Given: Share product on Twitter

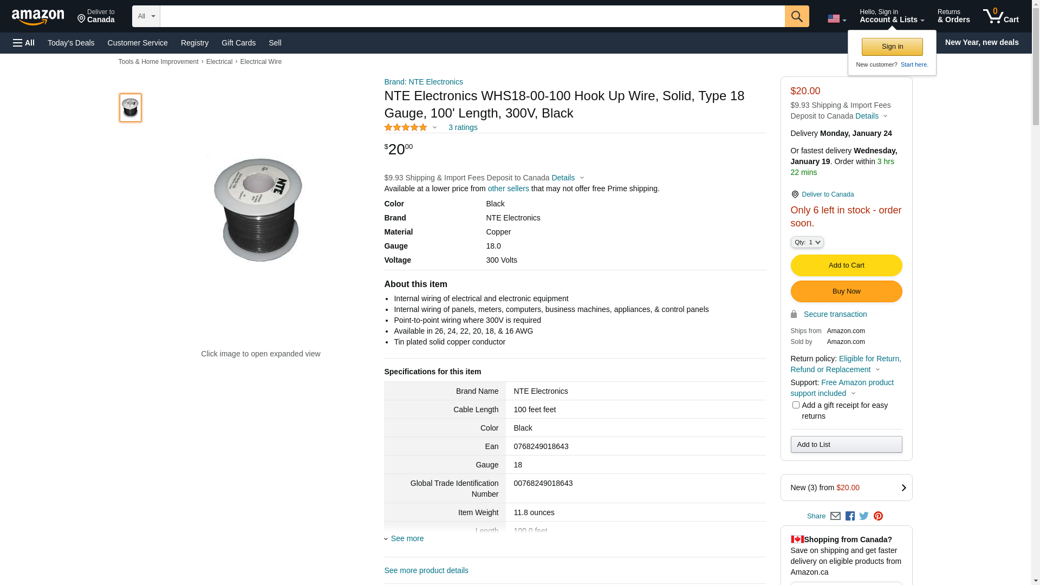Looking at the screenshot, I should pyautogui.click(x=864, y=516).
